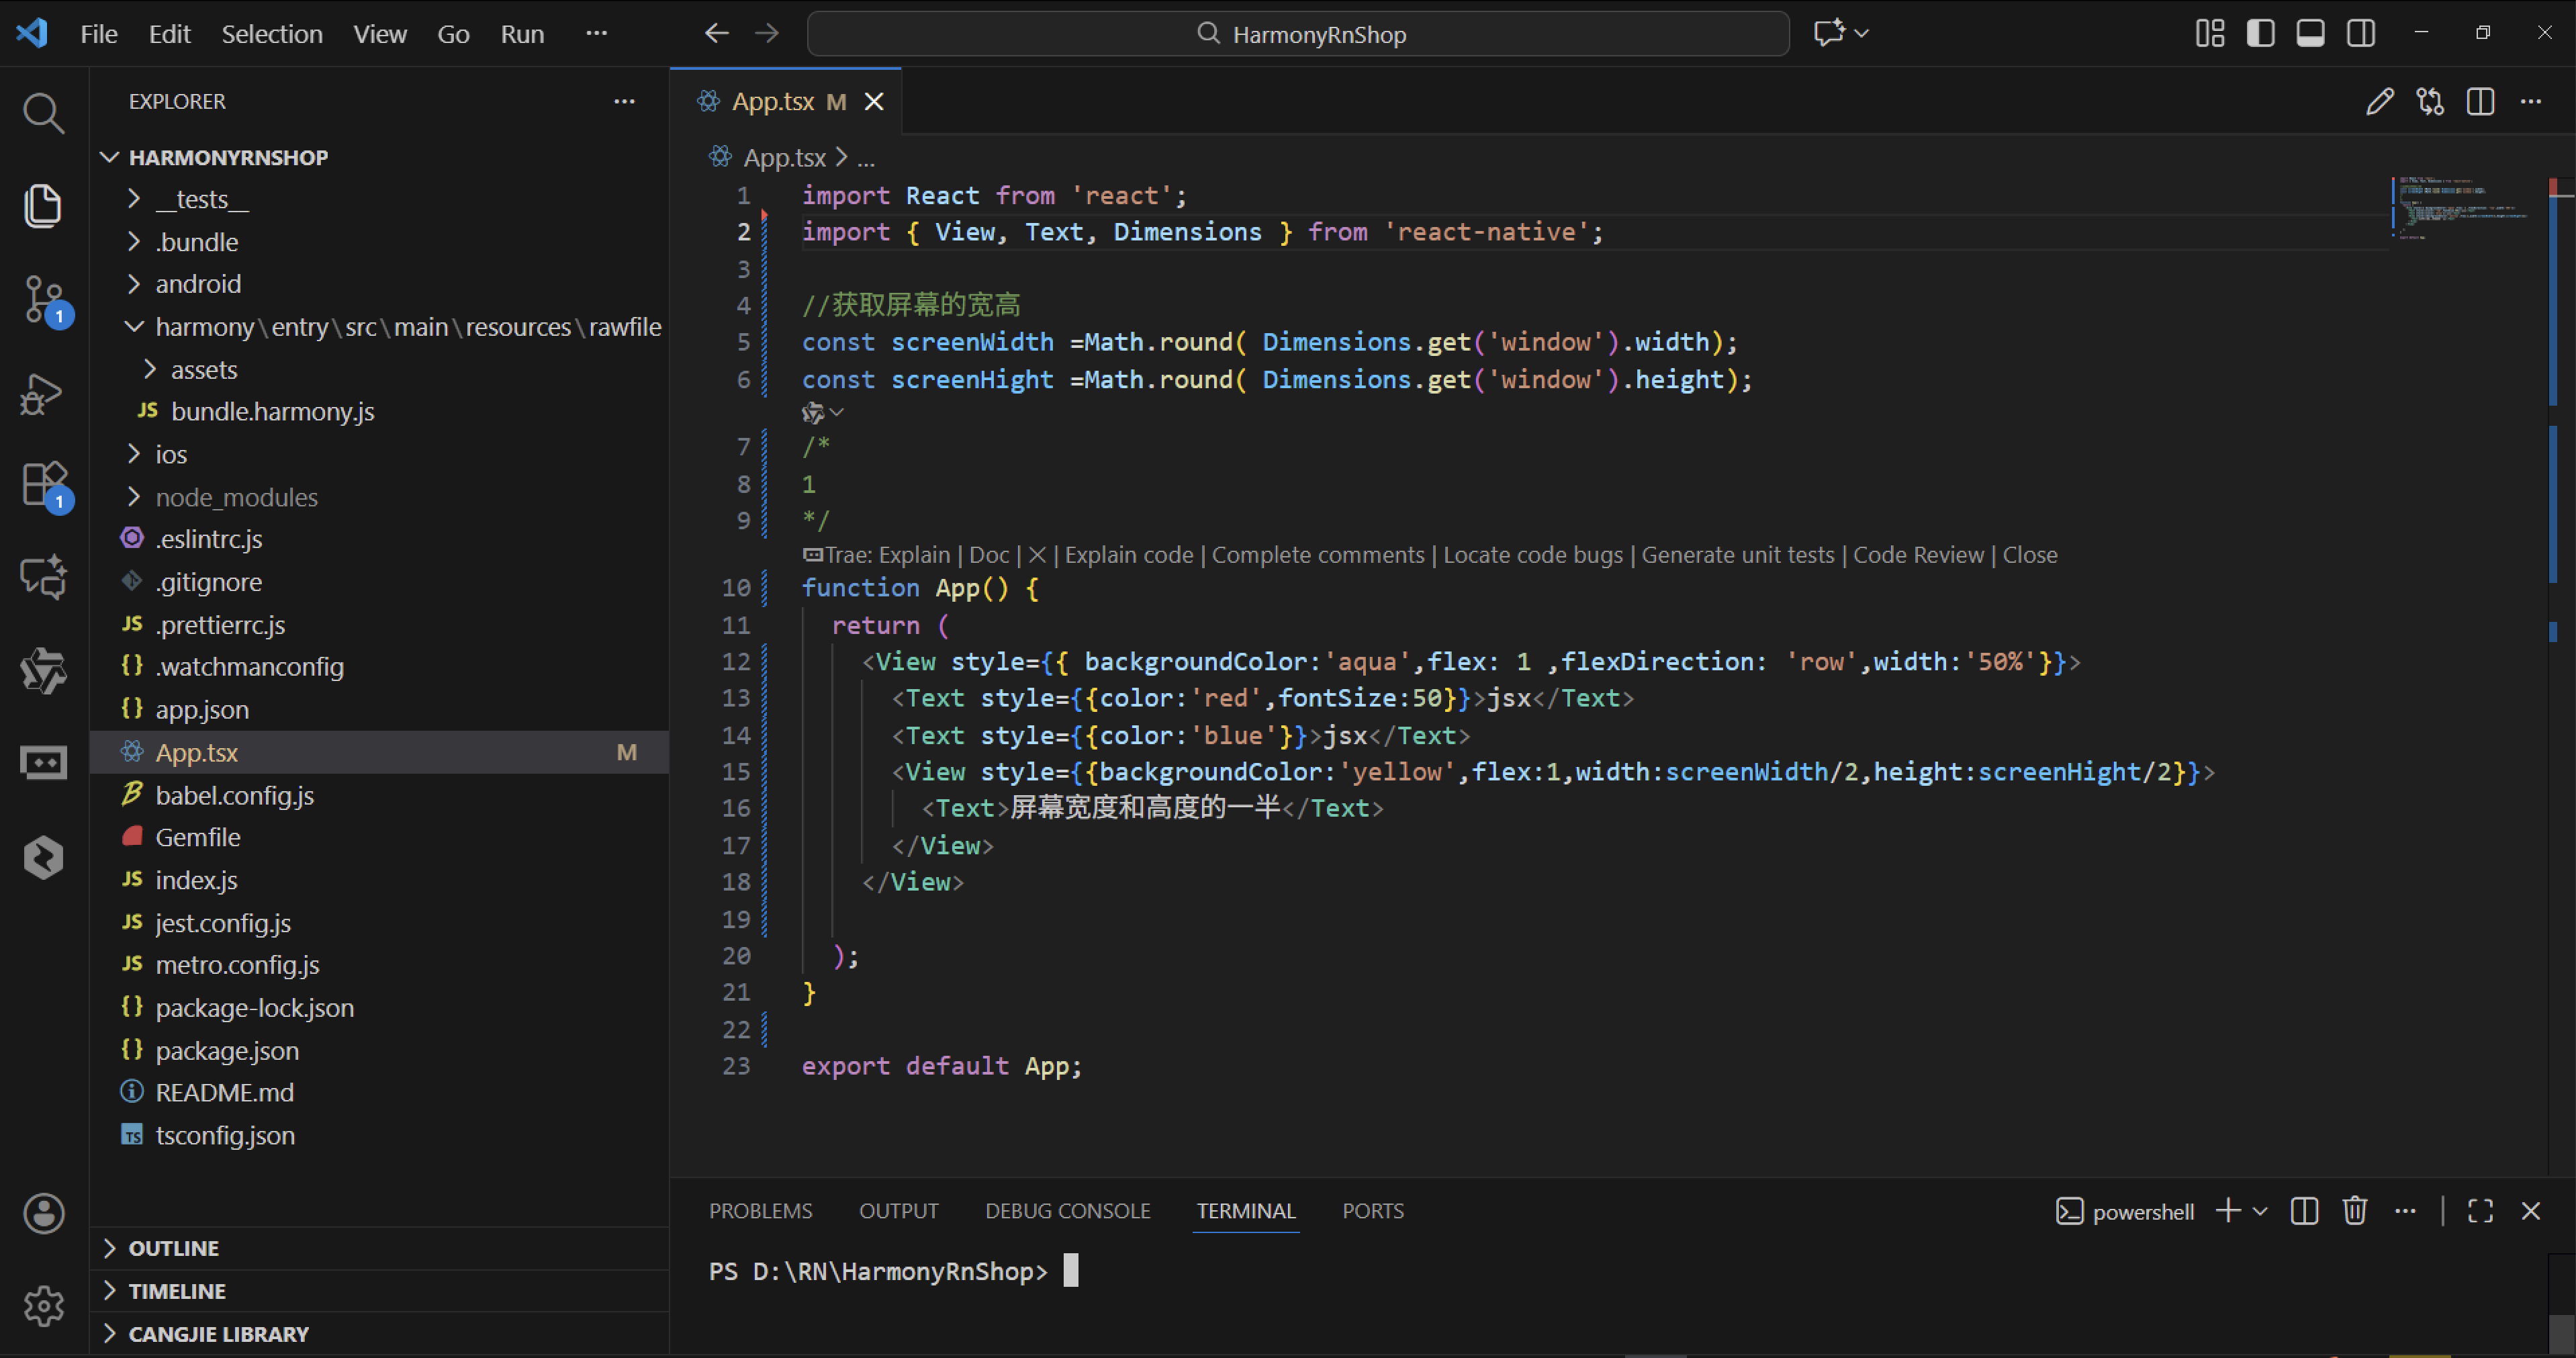Click 'Generate unit tests' code lens link
The height and width of the screenshot is (1358, 2576).
(x=1738, y=555)
